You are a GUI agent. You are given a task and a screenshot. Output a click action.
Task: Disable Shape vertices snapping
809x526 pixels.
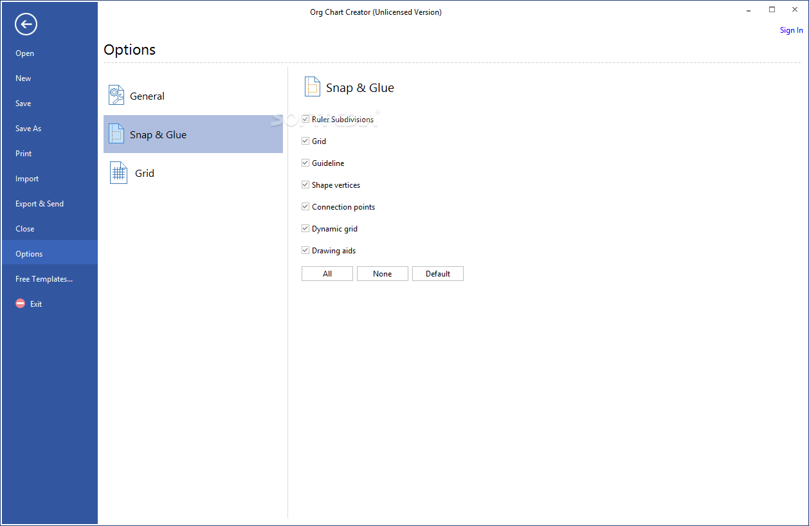pos(305,185)
